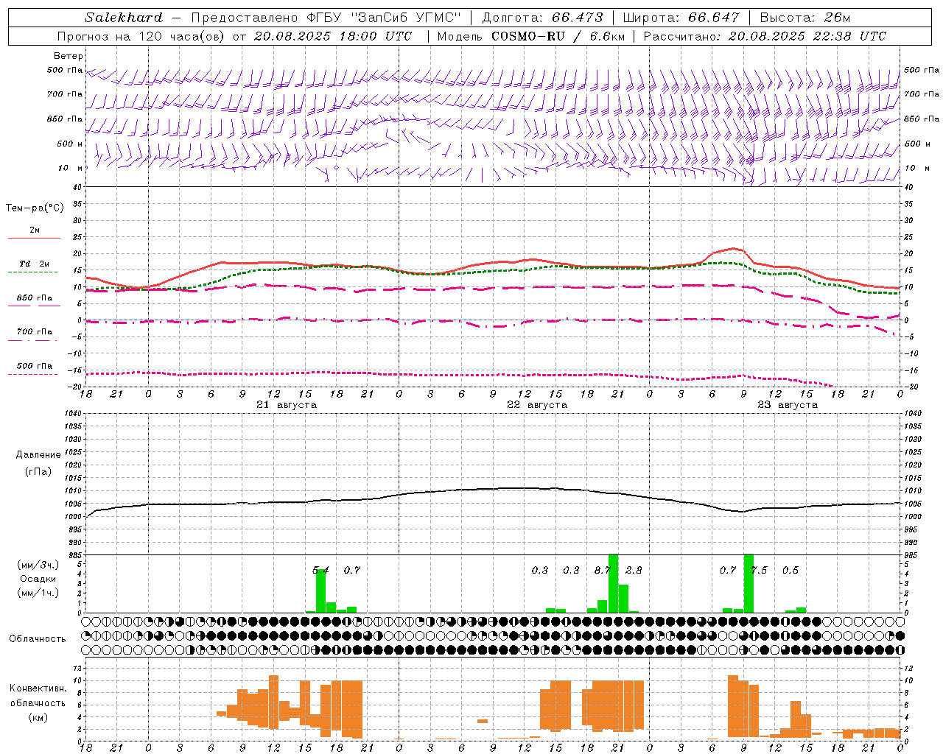The width and height of the screenshot is (943, 754).
Task: Click the '7.5' precipitation value
Action: [759, 570]
